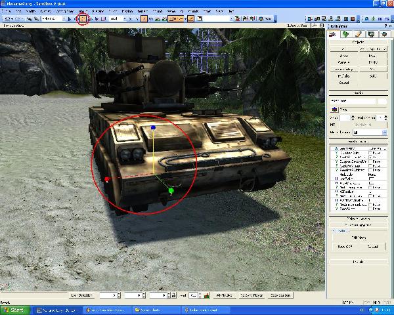This screenshot has width=394, height=315.
Task: Collapse the rollup header above properties list
Action: [x=358, y=142]
